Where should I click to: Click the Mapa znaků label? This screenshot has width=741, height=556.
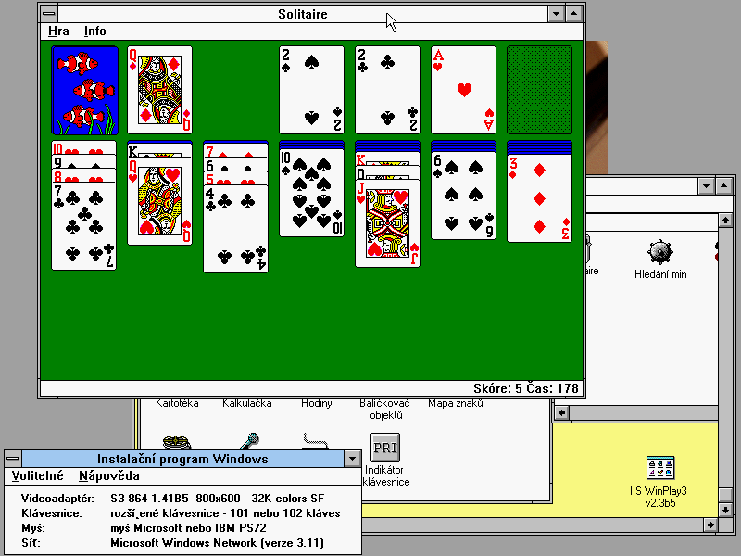click(456, 403)
